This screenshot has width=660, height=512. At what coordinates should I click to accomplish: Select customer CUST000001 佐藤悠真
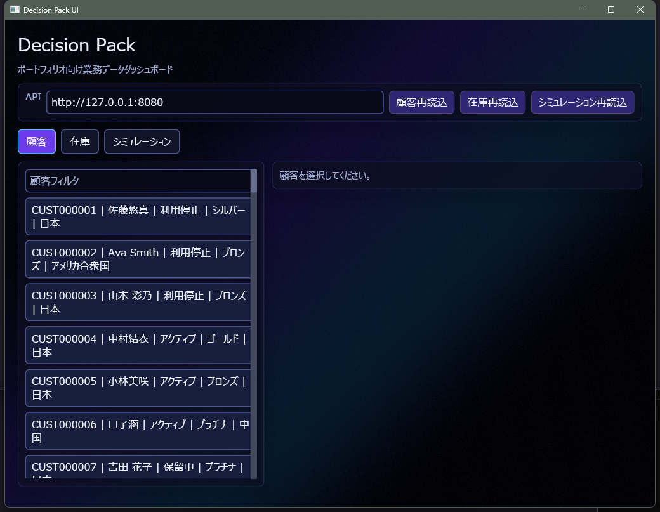[x=138, y=216]
